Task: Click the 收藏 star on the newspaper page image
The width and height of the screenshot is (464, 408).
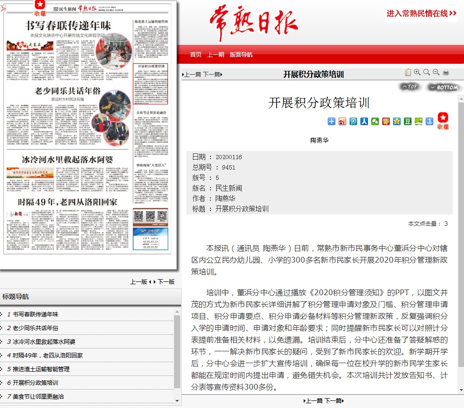Action: [40, 8]
